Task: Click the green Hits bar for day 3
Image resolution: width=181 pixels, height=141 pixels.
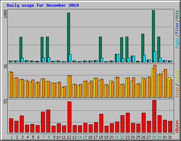Action: click(21, 50)
